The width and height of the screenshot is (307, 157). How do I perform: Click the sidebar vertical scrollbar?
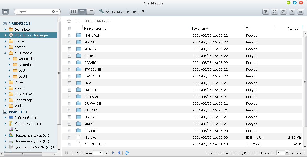pyautogui.click(x=59, y=73)
